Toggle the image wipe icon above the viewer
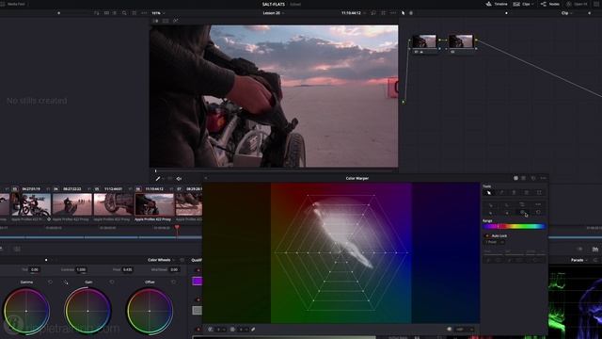Image resolution: width=602 pixels, height=339 pixels. click(156, 21)
